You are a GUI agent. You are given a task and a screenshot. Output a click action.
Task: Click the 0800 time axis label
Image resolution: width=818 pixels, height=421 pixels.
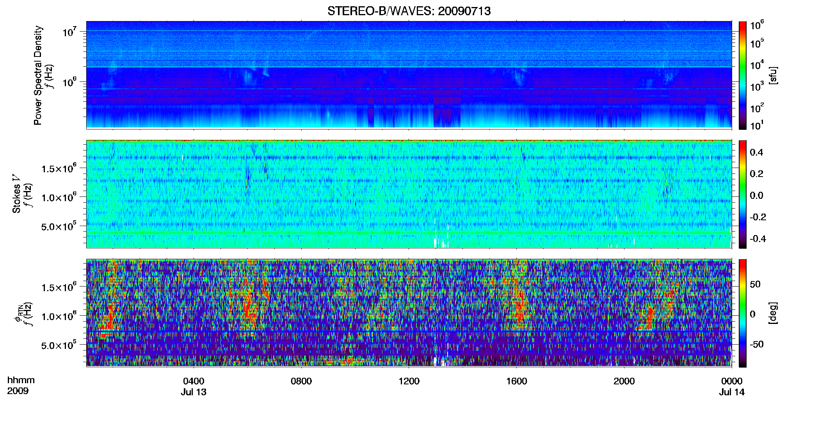301,381
